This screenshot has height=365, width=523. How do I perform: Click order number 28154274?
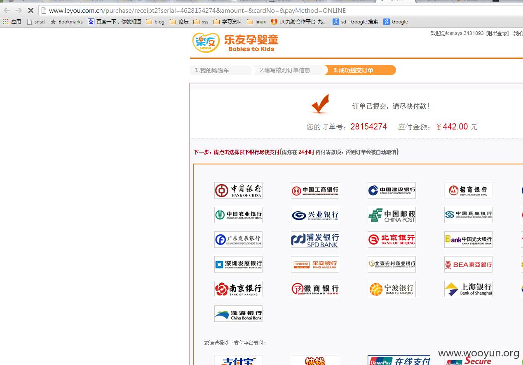point(369,127)
